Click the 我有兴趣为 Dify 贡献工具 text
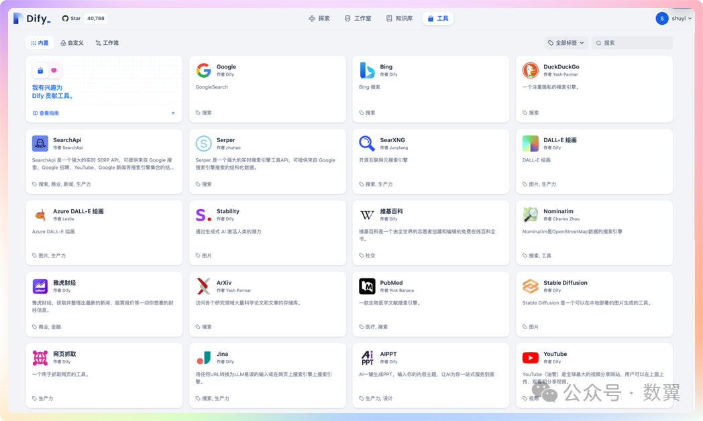703x421 pixels. (52, 92)
